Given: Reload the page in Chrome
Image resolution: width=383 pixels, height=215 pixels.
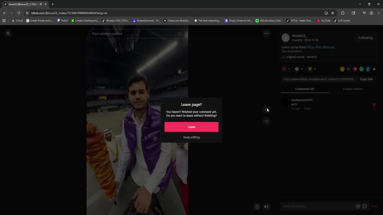Looking at the screenshot, I should pos(19,13).
